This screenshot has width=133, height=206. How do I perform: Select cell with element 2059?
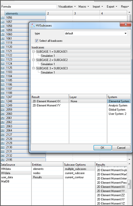[x=17, y=110]
